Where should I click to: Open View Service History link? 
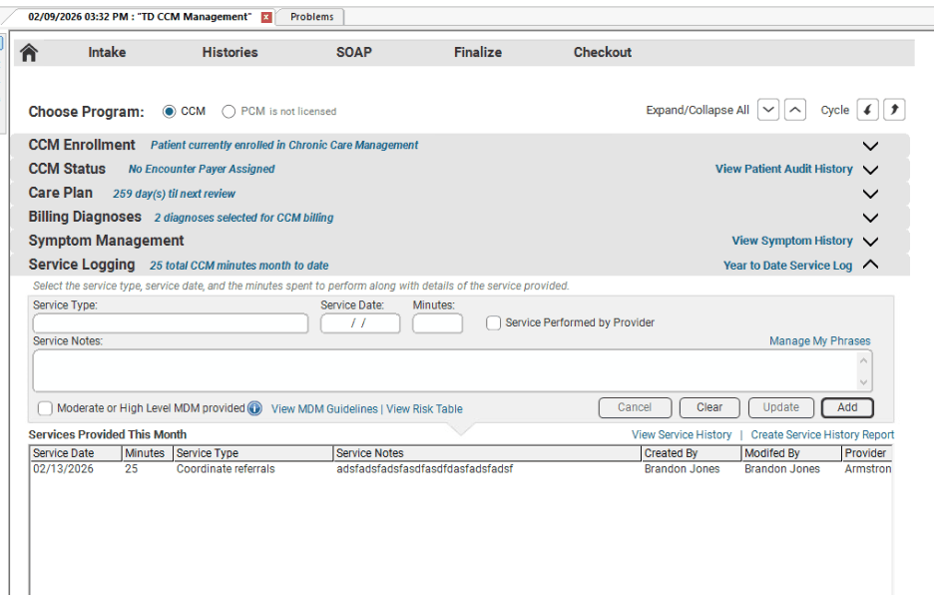(x=682, y=435)
